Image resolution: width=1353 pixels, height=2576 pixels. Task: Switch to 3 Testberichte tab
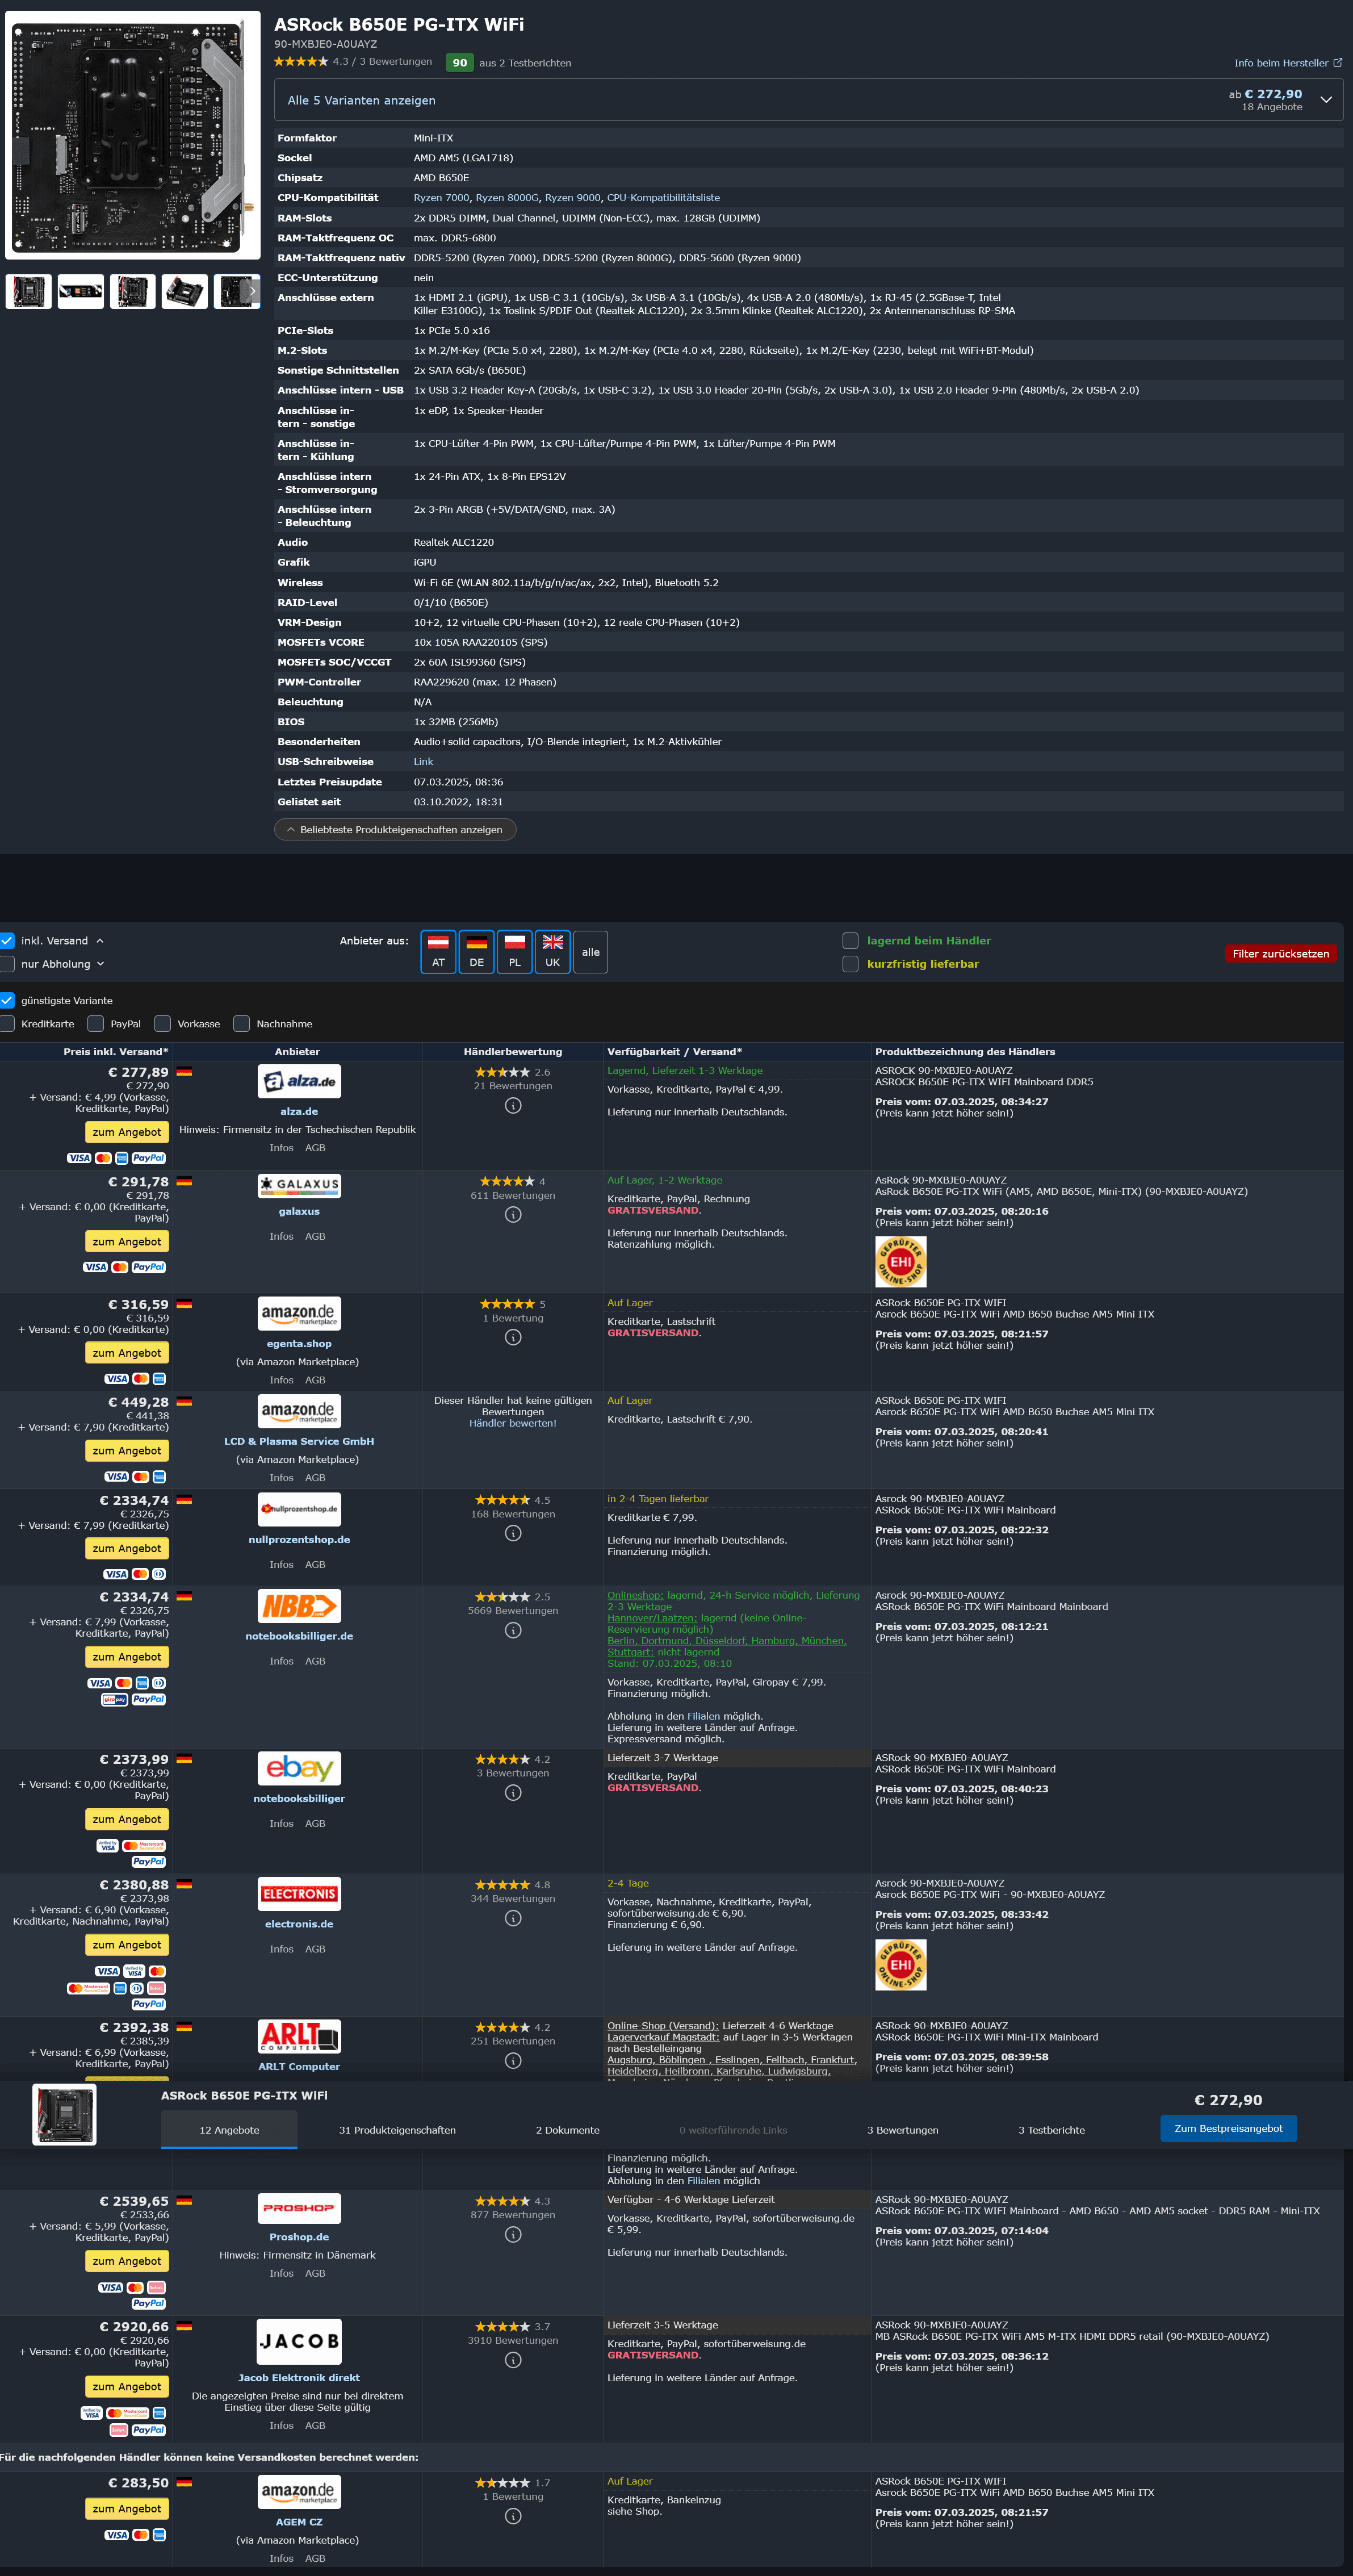pyautogui.click(x=1051, y=2130)
